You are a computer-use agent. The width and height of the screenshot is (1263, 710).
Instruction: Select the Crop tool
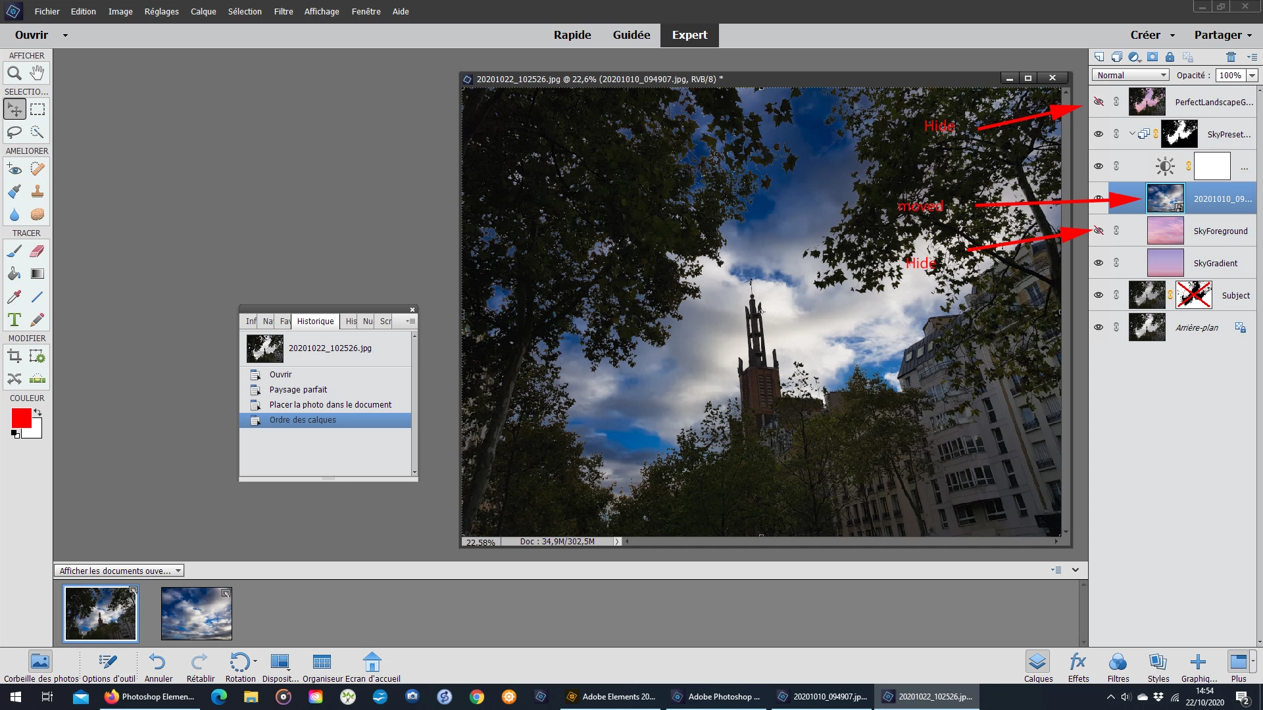point(14,356)
